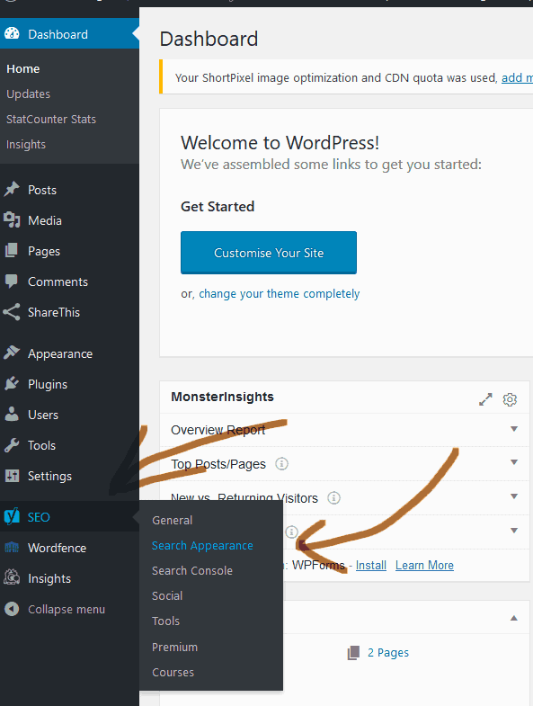Click the Customise Your Site button

coord(269,253)
